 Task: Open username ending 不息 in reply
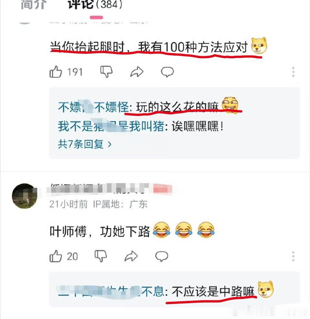(x=111, y=292)
